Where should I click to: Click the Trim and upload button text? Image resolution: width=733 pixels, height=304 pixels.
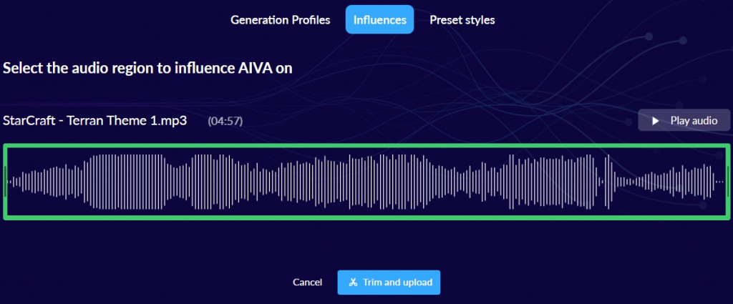397,283
